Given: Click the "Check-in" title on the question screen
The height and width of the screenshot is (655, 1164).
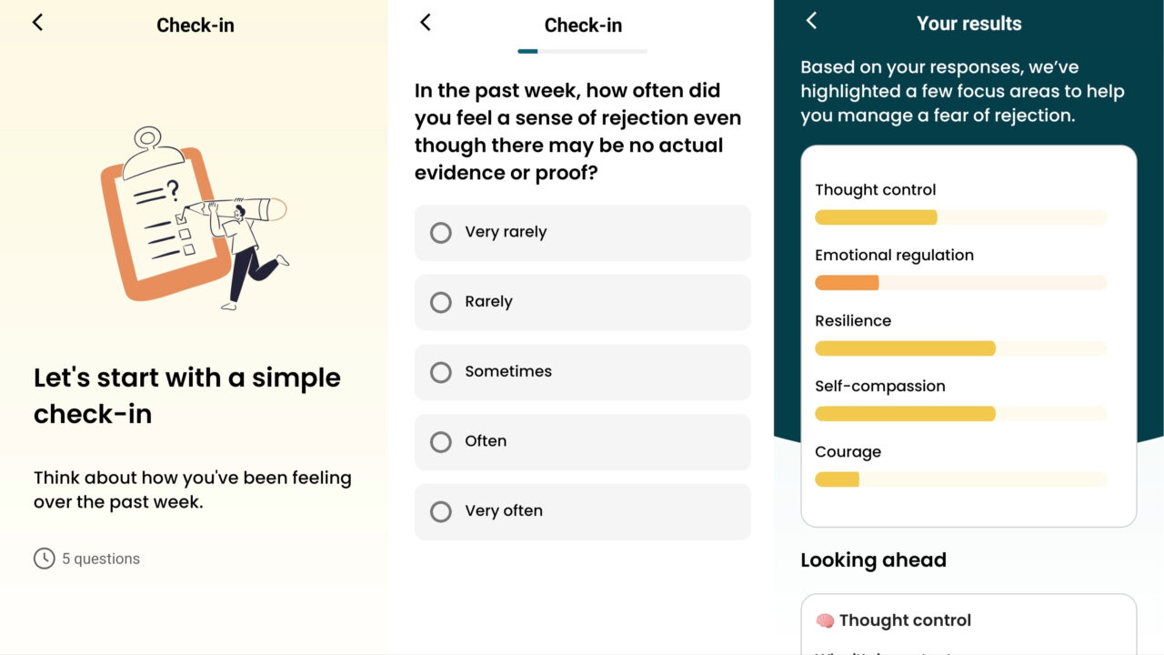Looking at the screenshot, I should pos(582,25).
